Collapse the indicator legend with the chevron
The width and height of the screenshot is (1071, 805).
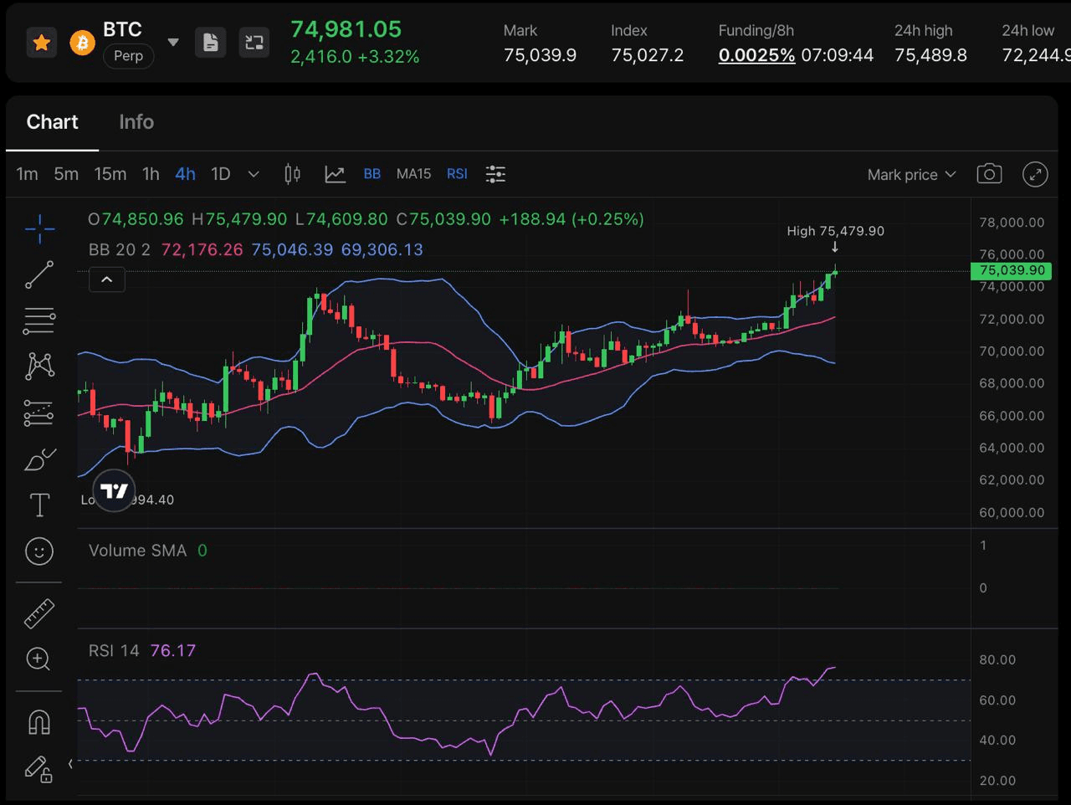tap(107, 280)
